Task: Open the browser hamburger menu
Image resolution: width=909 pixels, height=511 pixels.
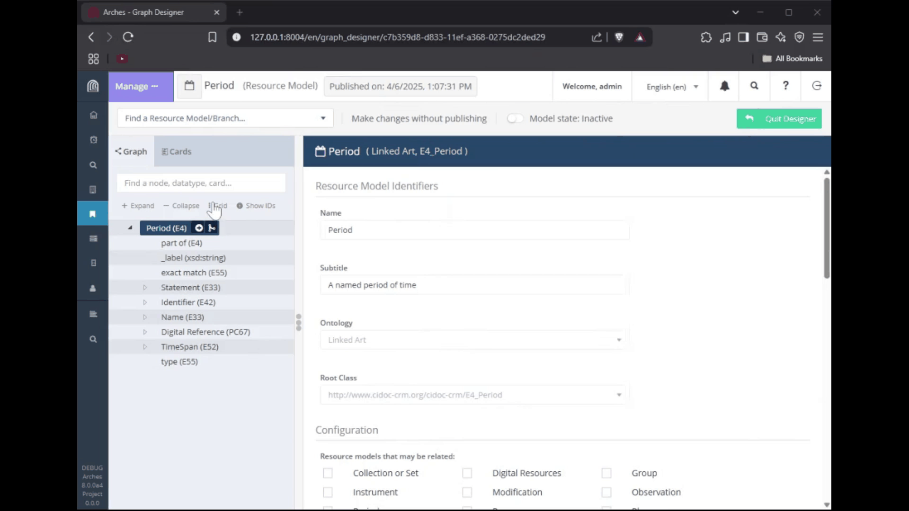Action: [818, 37]
